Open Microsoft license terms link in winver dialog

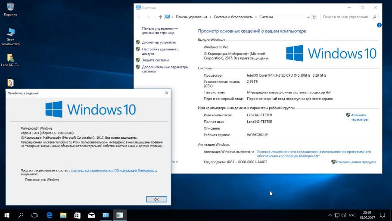click(x=114, y=170)
